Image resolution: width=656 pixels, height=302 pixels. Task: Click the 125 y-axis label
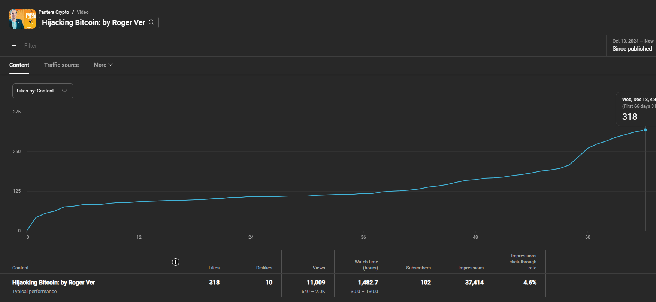coord(17,191)
